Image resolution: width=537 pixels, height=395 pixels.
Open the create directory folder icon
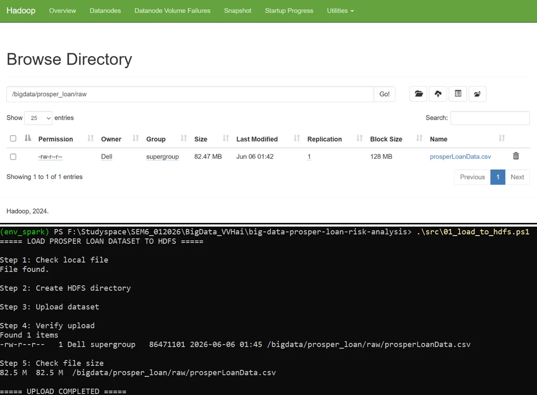tap(419, 94)
